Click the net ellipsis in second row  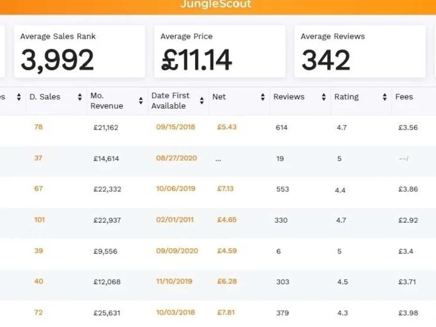tap(218, 160)
